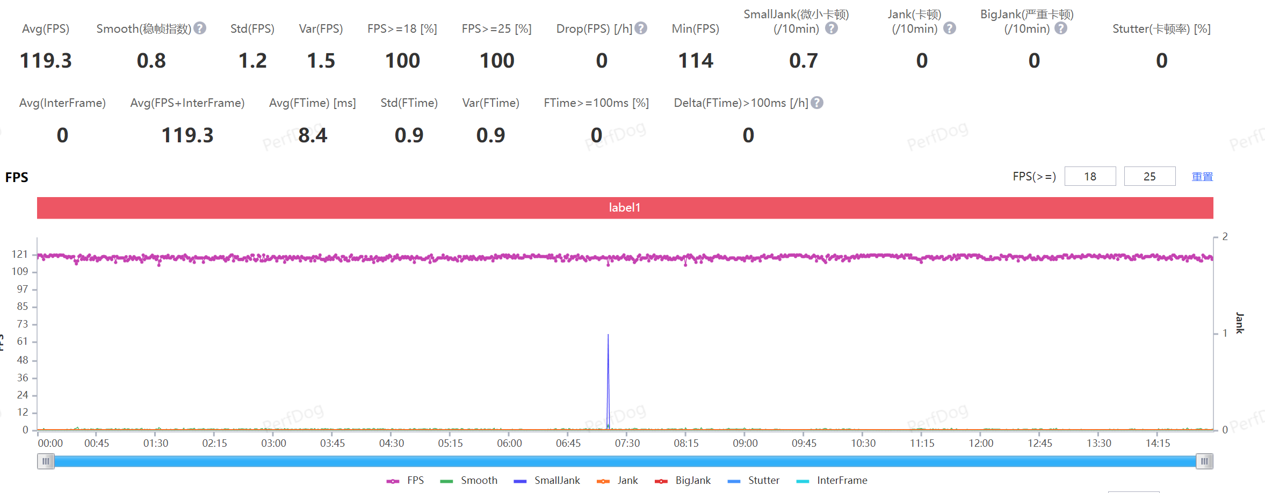
Task: Click the FPS threshold field showing 25
Action: point(1150,177)
